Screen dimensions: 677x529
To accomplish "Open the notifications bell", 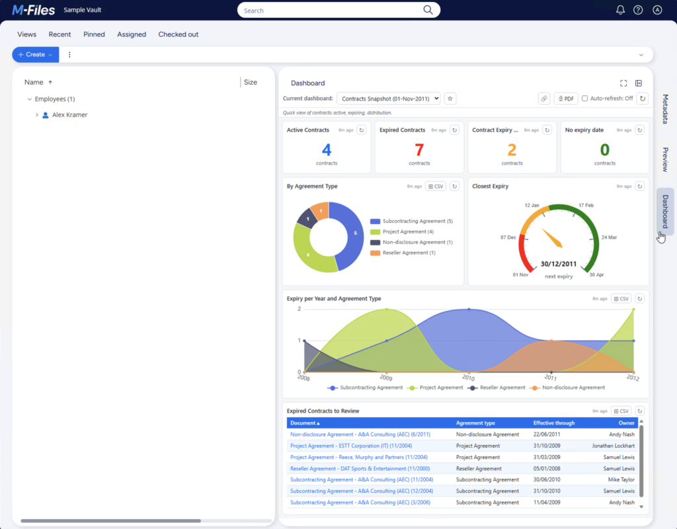I will point(620,10).
